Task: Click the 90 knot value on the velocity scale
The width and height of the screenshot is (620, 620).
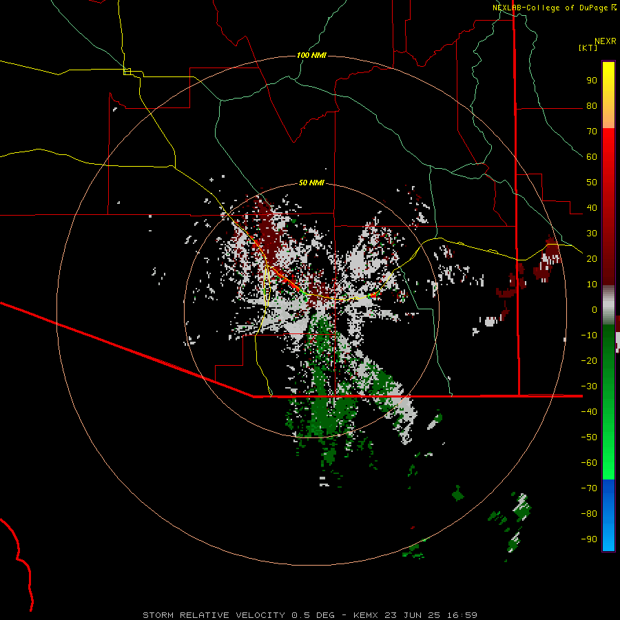Action: (x=592, y=81)
